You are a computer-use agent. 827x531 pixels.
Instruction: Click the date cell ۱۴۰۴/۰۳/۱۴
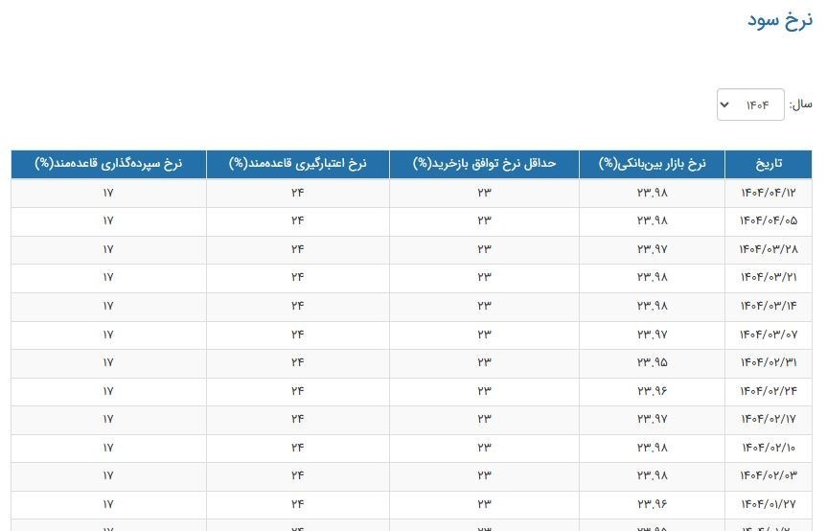[x=769, y=306]
